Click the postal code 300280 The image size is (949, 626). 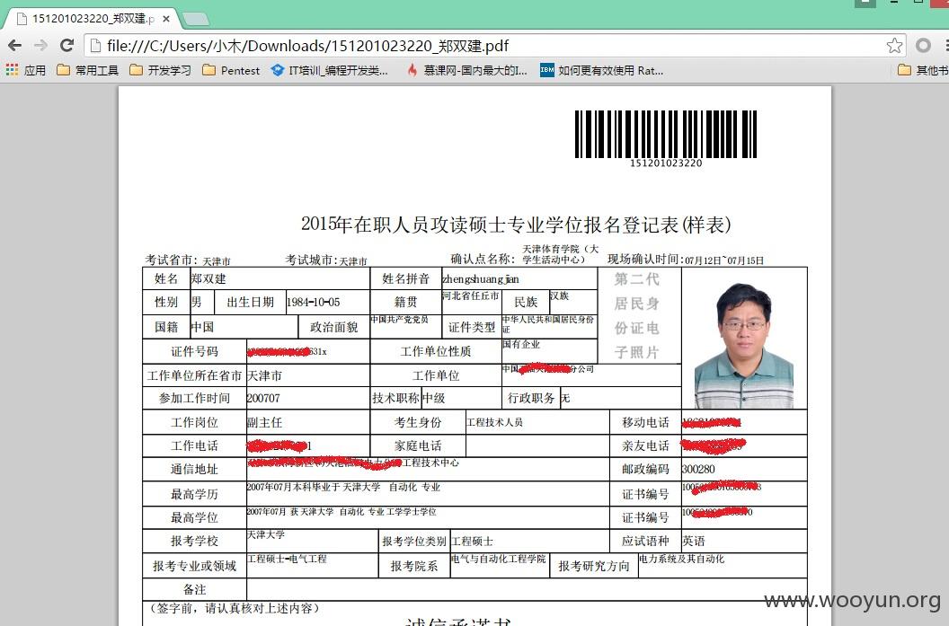click(x=698, y=469)
